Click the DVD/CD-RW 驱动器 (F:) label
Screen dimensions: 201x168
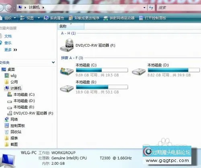95,45
